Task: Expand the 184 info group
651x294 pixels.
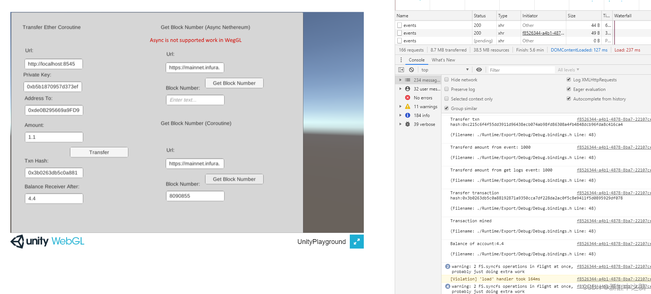Action: 400,115
